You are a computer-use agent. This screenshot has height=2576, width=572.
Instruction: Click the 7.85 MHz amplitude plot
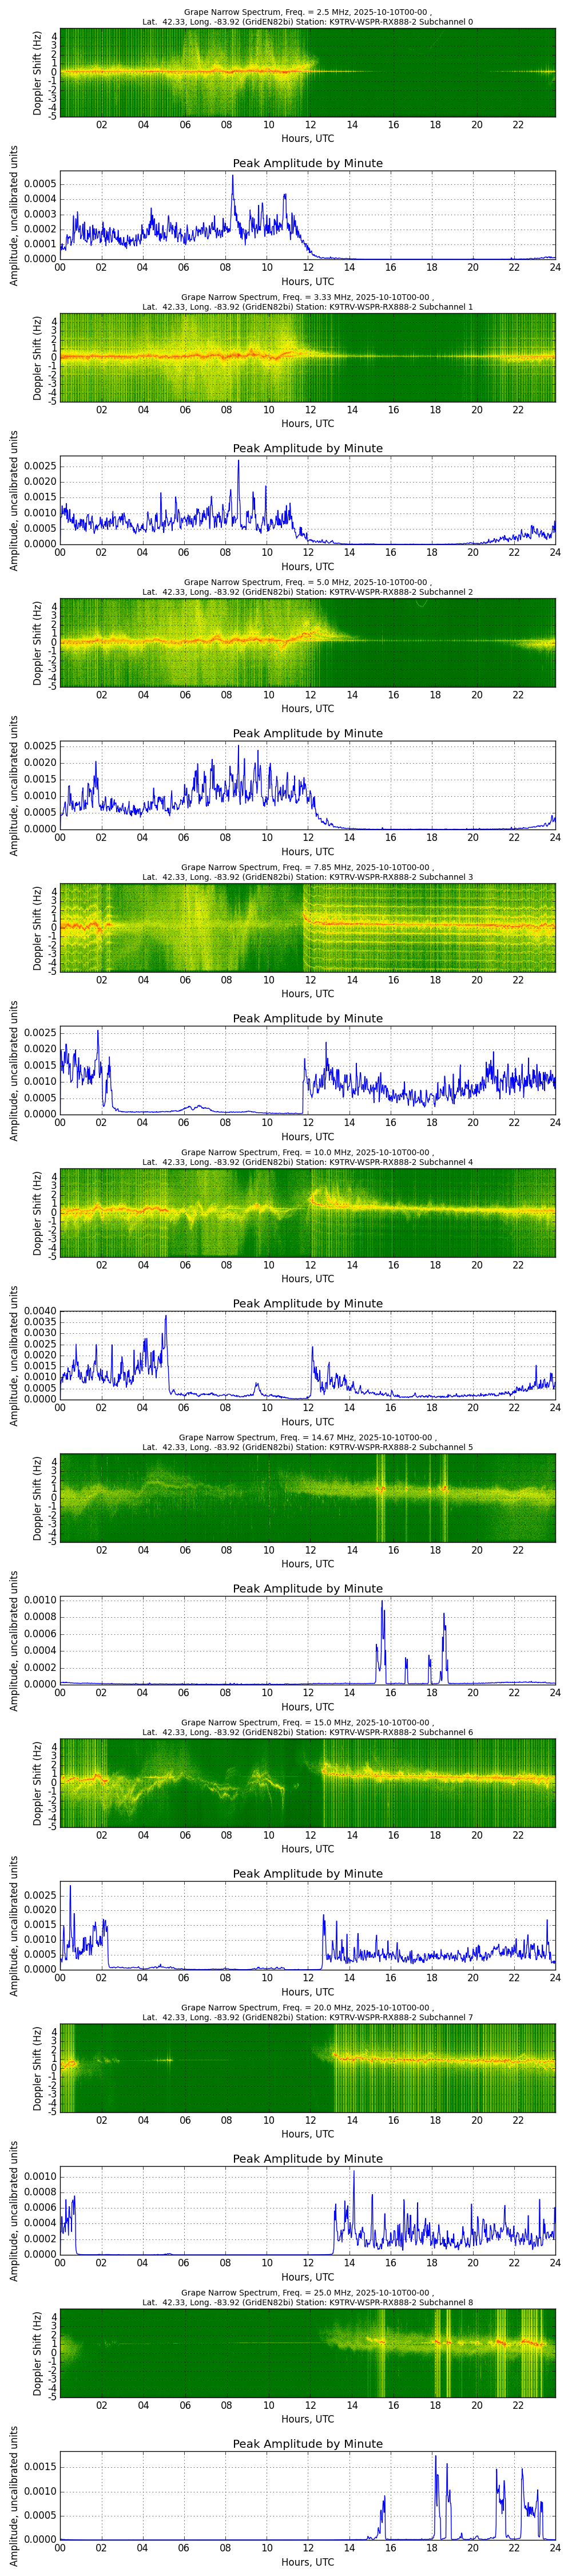pyautogui.click(x=307, y=1071)
